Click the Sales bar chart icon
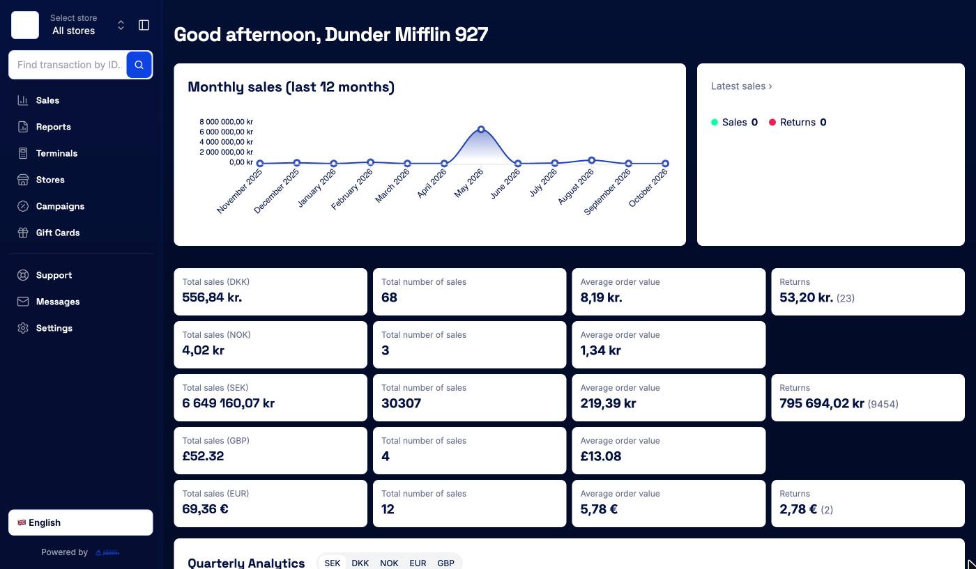The height and width of the screenshot is (569, 976). tap(23, 100)
